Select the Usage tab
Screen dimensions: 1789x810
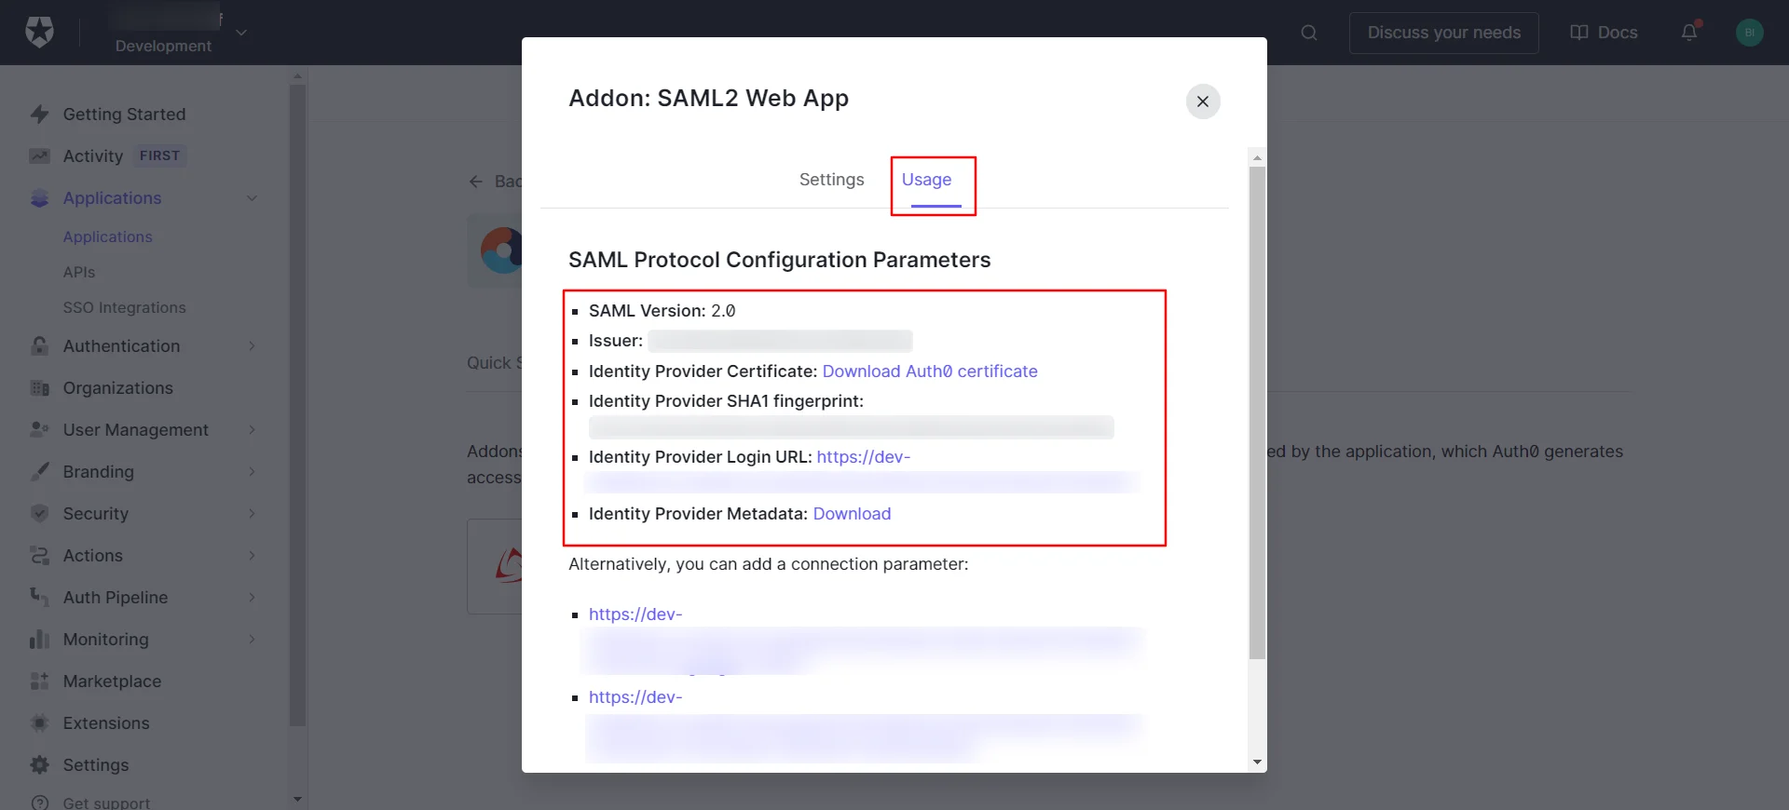tap(926, 180)
